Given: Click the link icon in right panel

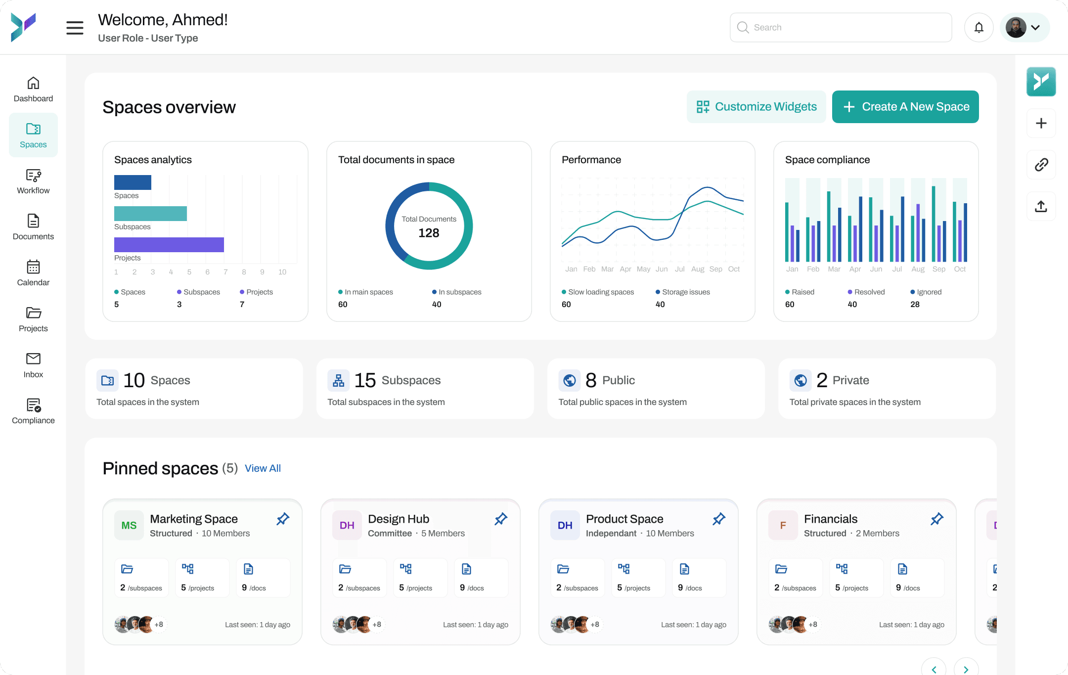Looking at the screenshot, I should coord(1041,165).
